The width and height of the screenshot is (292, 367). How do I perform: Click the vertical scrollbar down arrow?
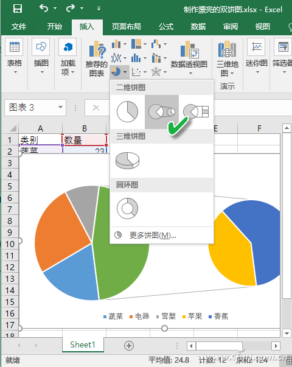[287, 333]
